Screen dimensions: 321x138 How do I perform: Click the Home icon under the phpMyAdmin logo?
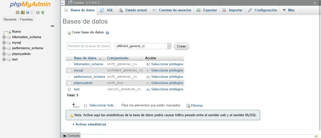pos(17,12)
